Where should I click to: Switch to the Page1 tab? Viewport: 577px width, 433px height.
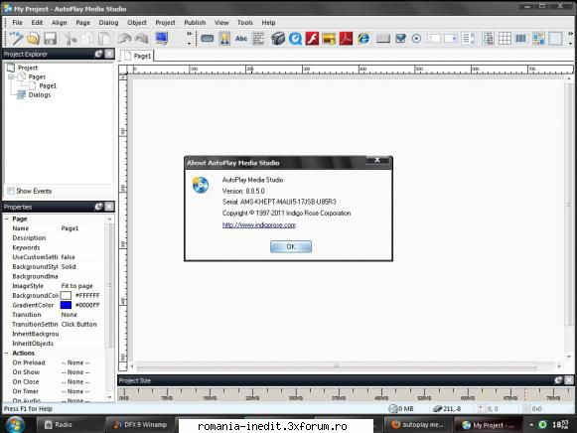[x=138, y=56]
